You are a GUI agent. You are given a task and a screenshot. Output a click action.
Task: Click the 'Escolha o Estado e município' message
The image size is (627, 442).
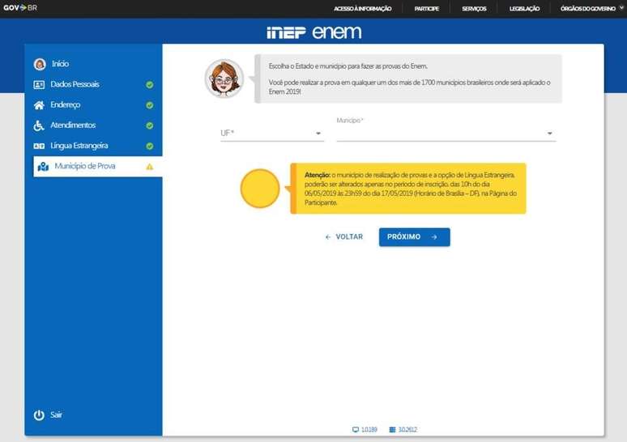click(348, 66)
